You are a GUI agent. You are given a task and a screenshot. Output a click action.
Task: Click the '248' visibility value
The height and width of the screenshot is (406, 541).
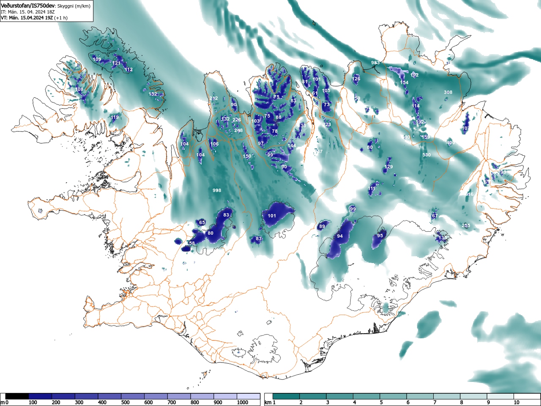click(x=238, y=130)
